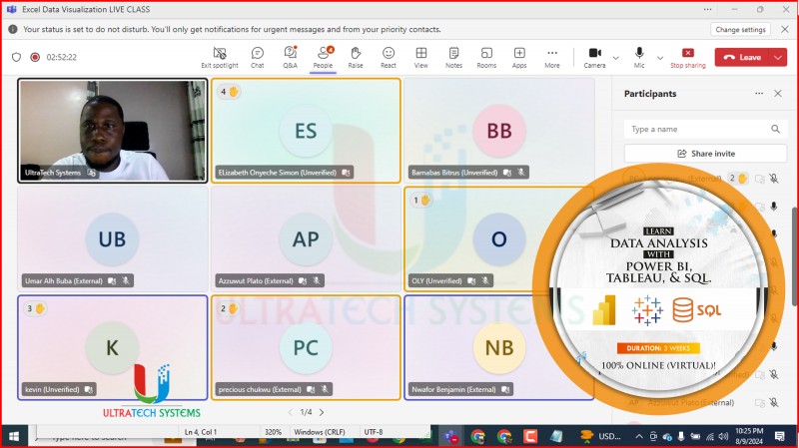
Task: Click the Share invite button
Action: pos(705,154)
